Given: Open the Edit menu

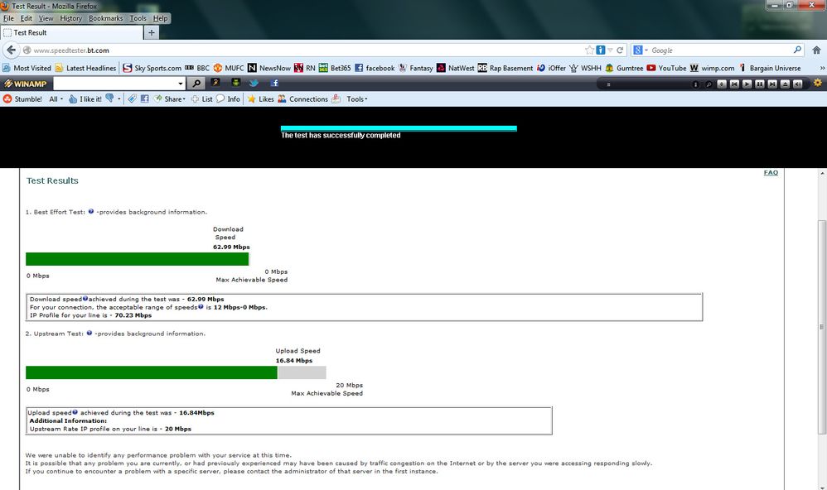Looking at the screenshot, I should pos(27,18).
